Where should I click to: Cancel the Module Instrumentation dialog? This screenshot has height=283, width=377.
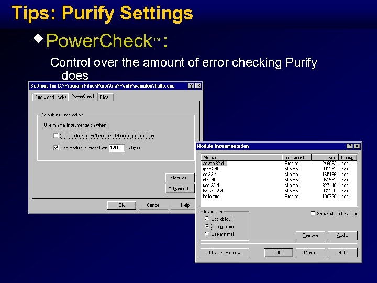(310, 253)
